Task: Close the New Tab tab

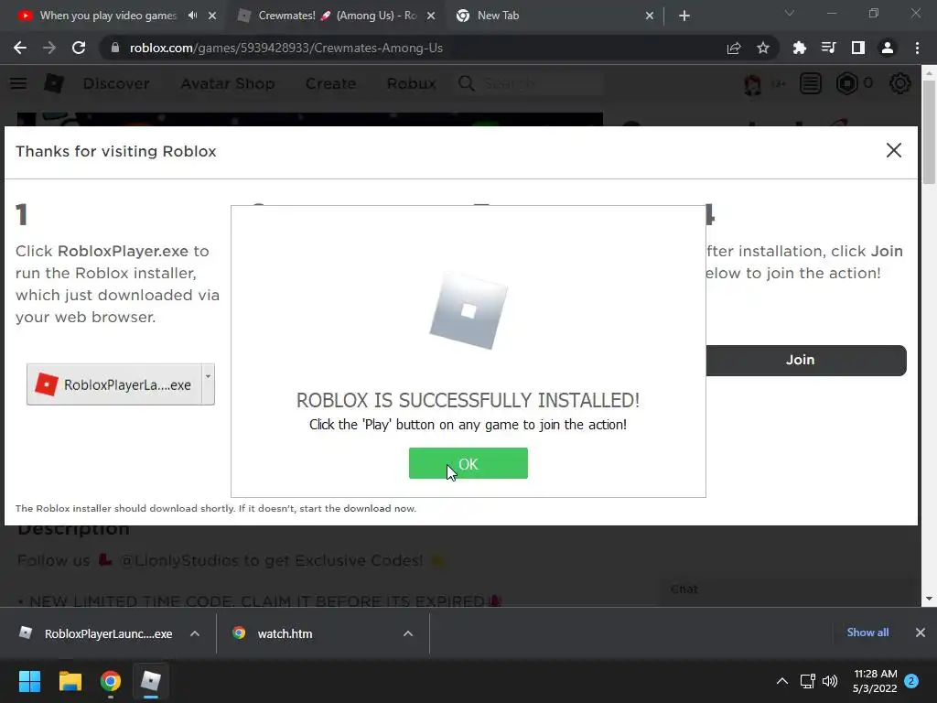Action: [x=650, y=16]
